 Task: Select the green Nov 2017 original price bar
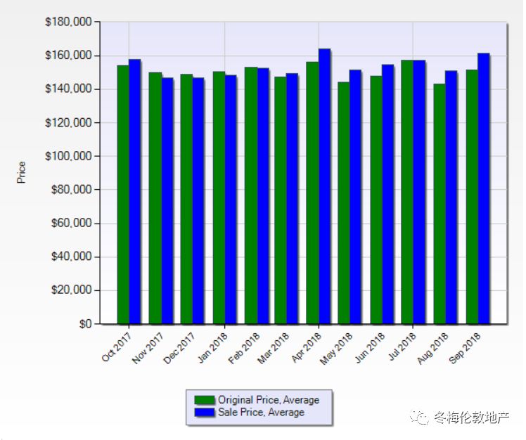point(155,198)
